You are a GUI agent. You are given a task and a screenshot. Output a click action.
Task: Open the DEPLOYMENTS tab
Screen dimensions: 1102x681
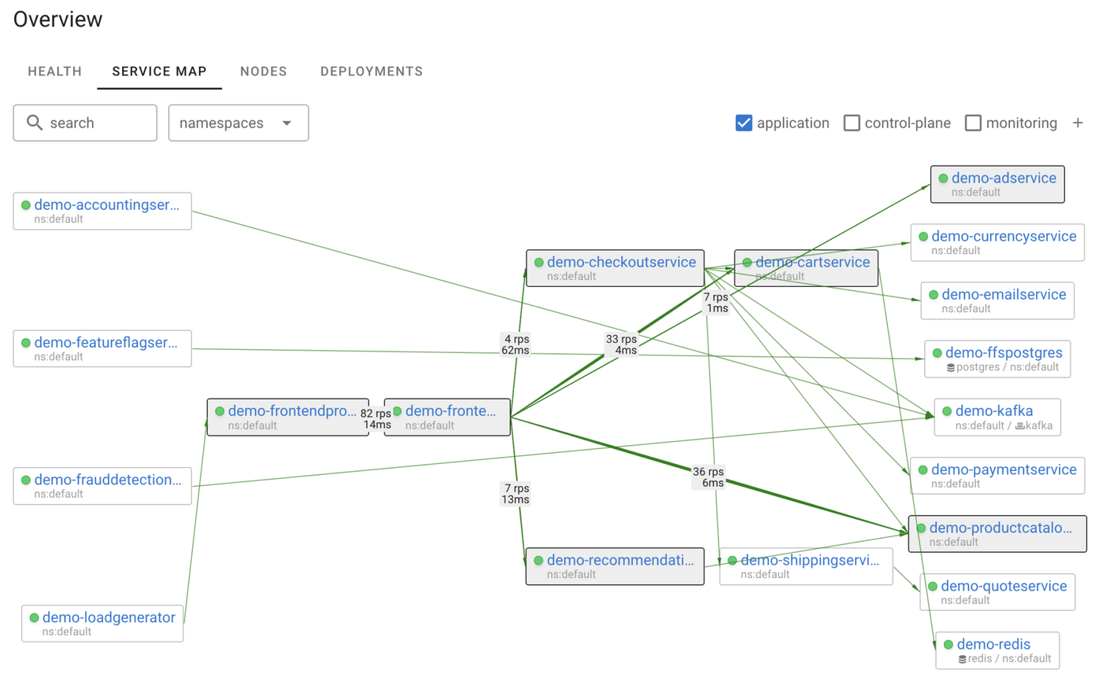371,71
